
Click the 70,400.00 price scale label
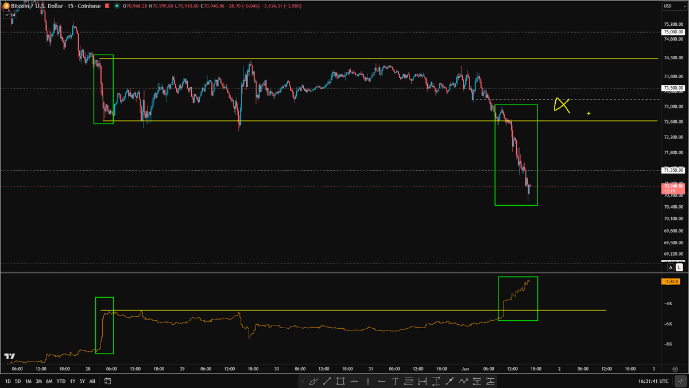[x=673, y=207]
